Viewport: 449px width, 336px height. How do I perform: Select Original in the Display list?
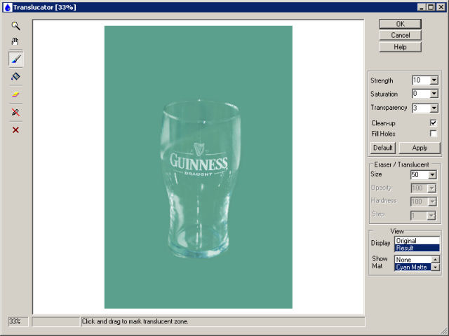tap(417, 241)
